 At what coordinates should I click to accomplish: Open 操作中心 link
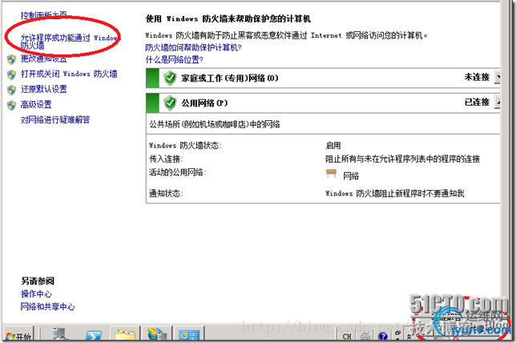[36, 293]
